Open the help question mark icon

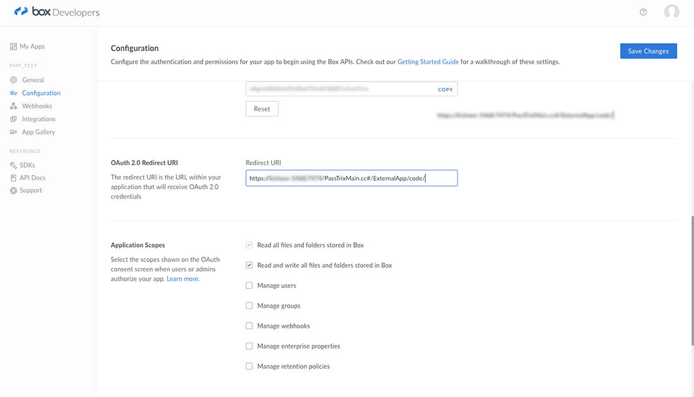coord(643,12)
